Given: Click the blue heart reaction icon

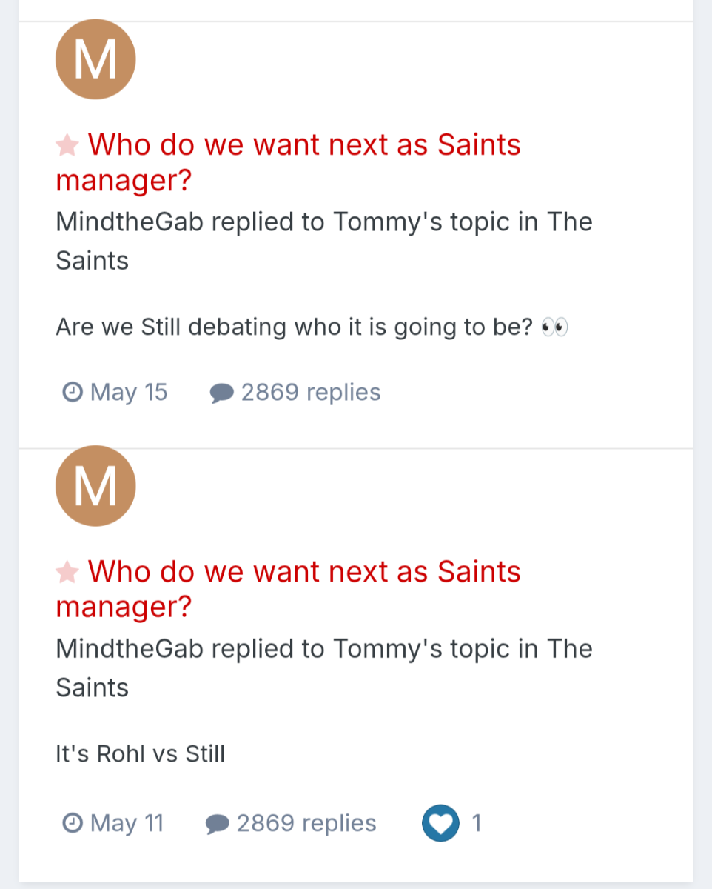Looking at the screenshot, I should point(440,823).
